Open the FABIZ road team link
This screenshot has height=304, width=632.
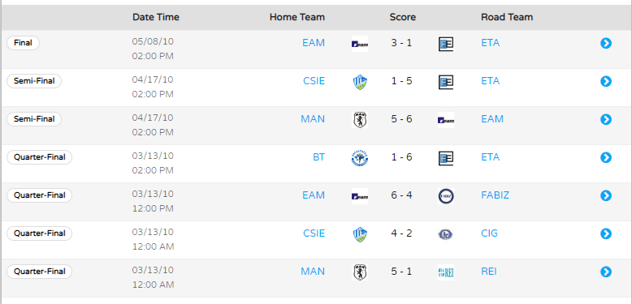495,195
